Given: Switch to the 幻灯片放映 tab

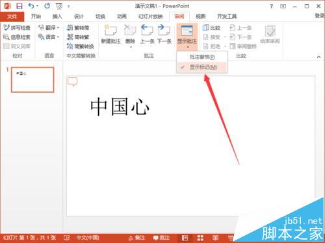Looking at the screenshot, I should (151, 16).
